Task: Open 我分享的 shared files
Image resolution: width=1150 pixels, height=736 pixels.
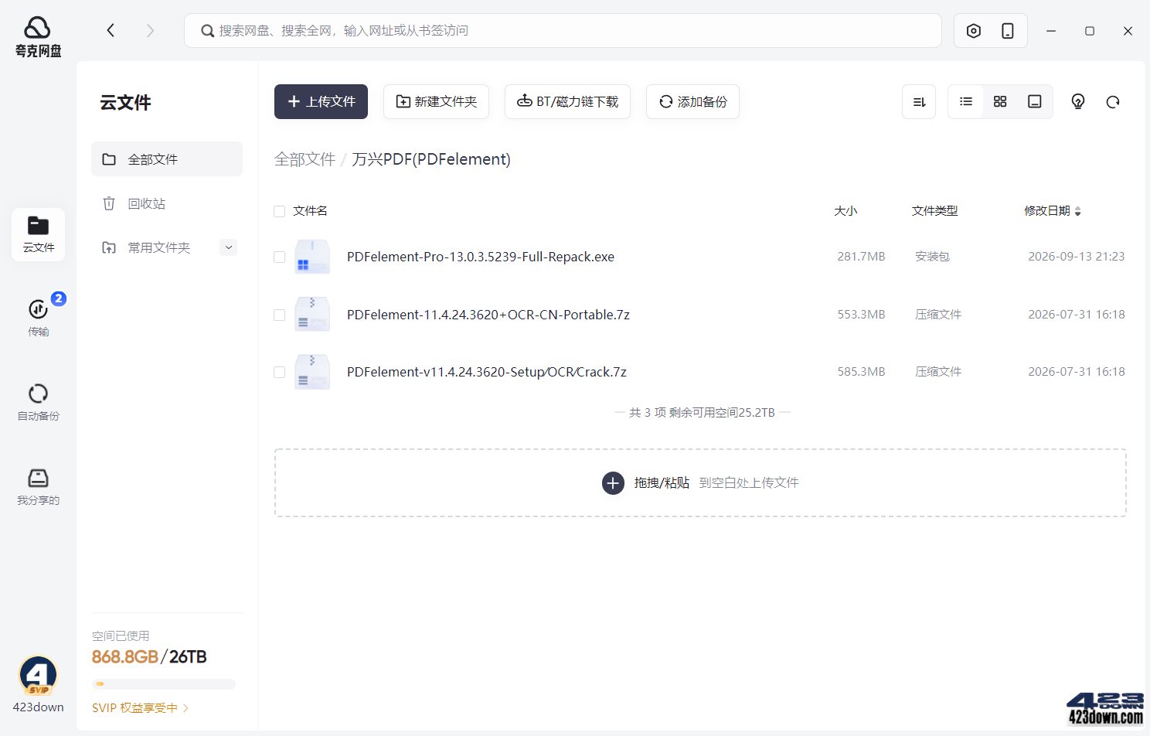Action: tap(39, 486)
